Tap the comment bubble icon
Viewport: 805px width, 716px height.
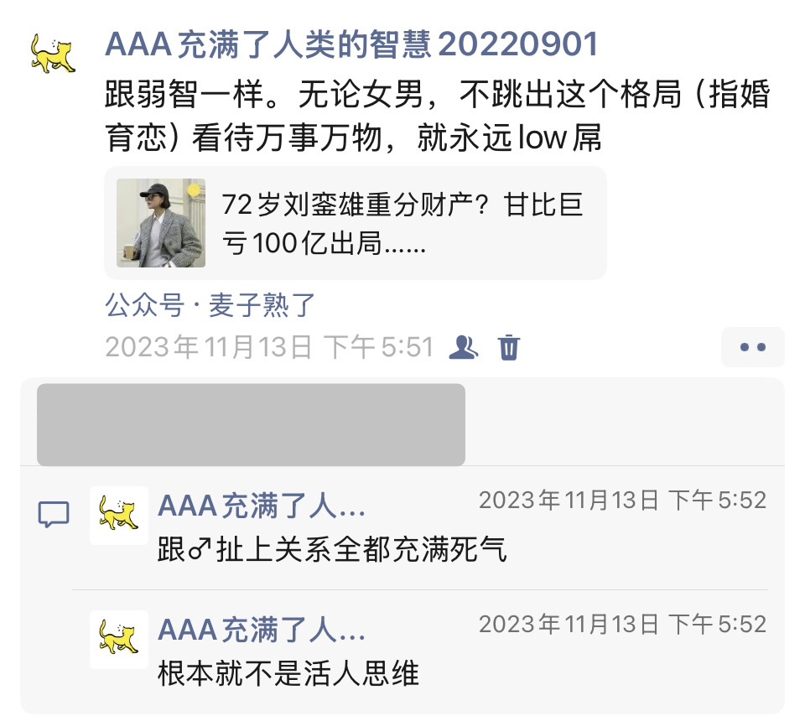pos(54,514)
